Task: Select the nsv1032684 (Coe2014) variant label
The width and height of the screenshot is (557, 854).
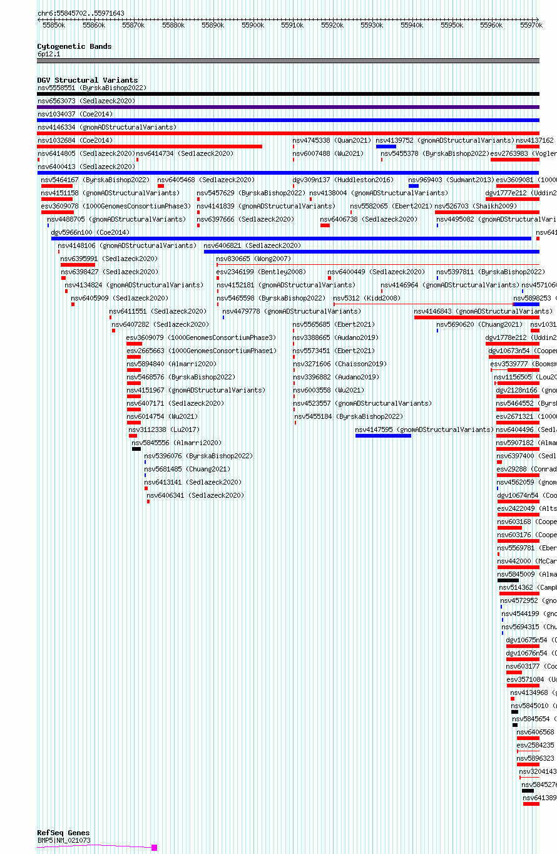Action: click(75, 140)
